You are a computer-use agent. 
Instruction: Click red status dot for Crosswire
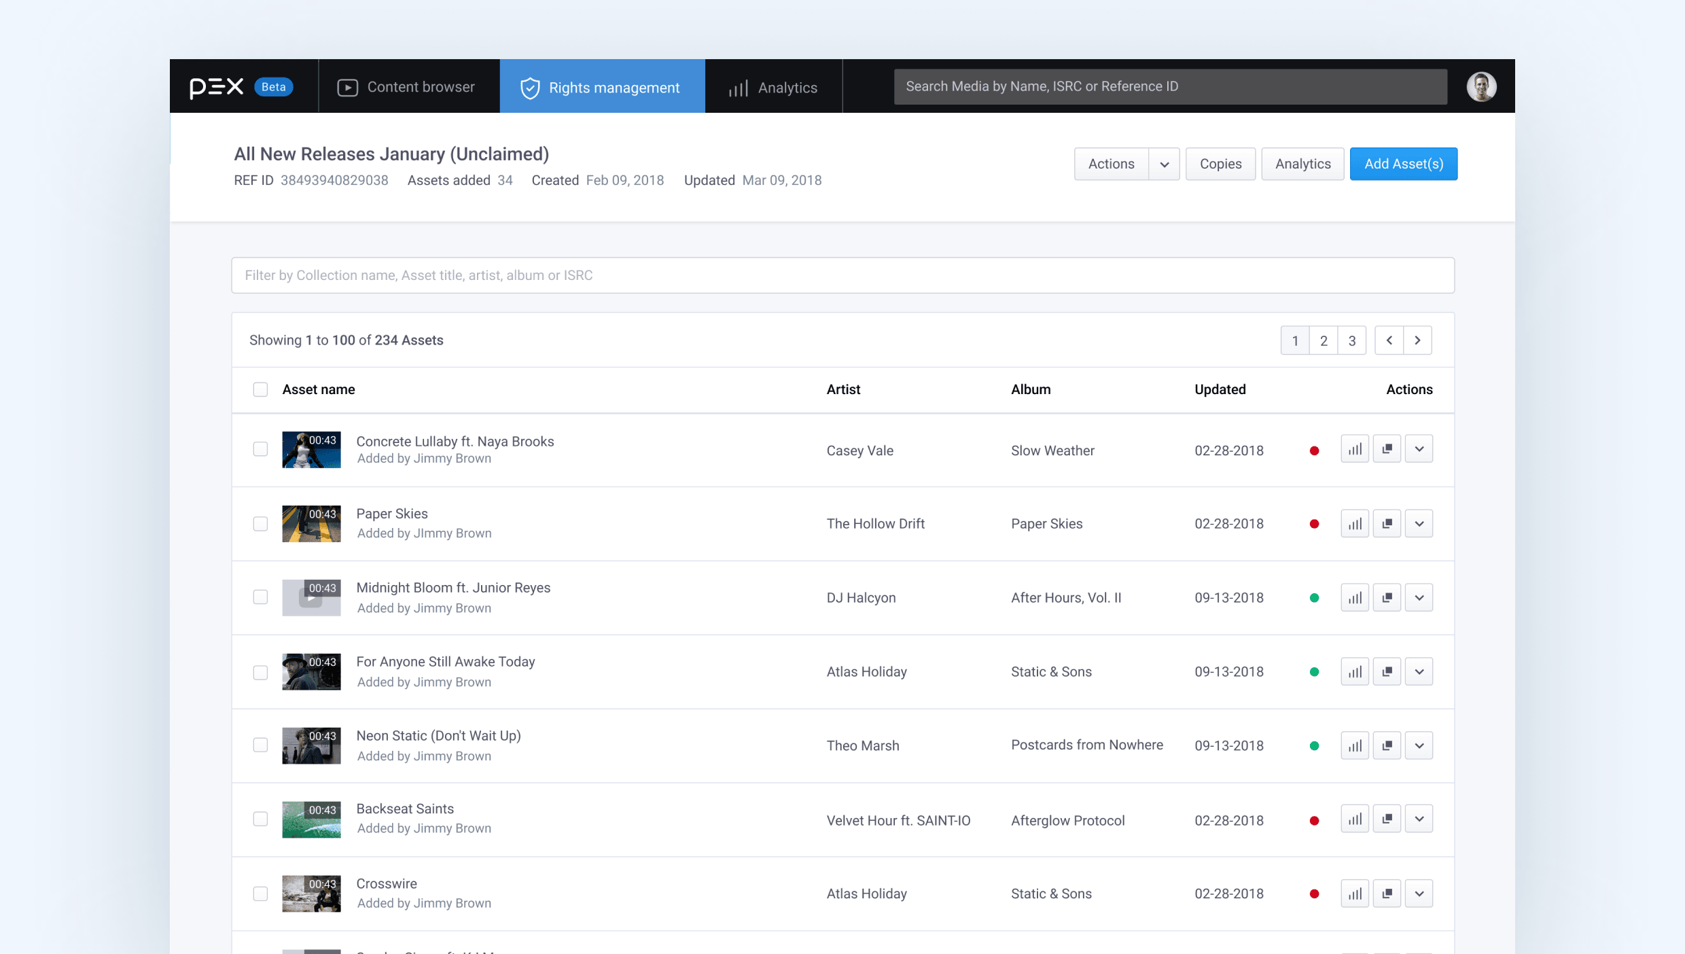point(1314,894)
